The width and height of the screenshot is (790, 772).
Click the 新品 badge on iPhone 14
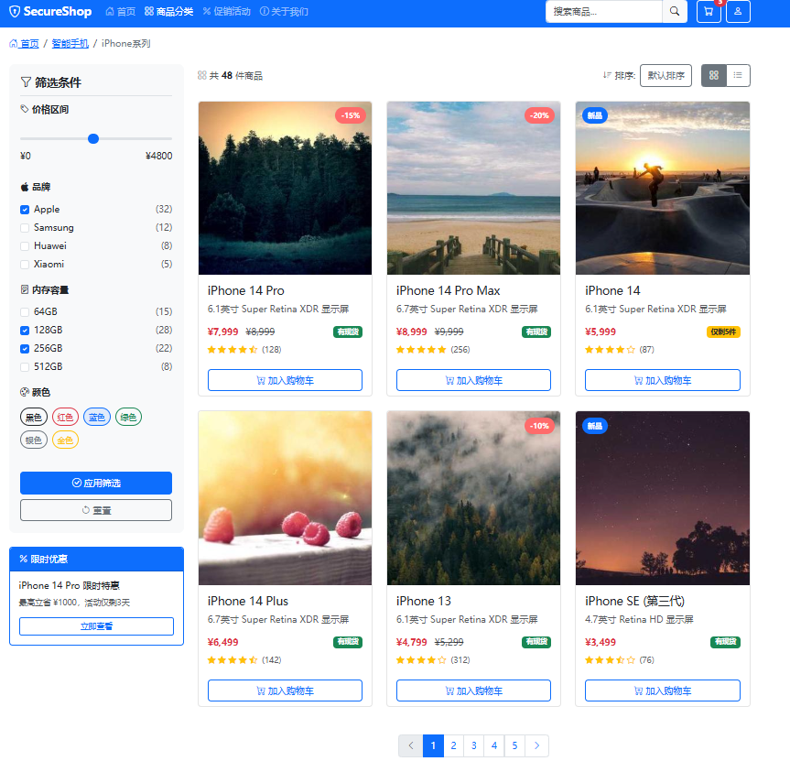[x=594, y=115]
